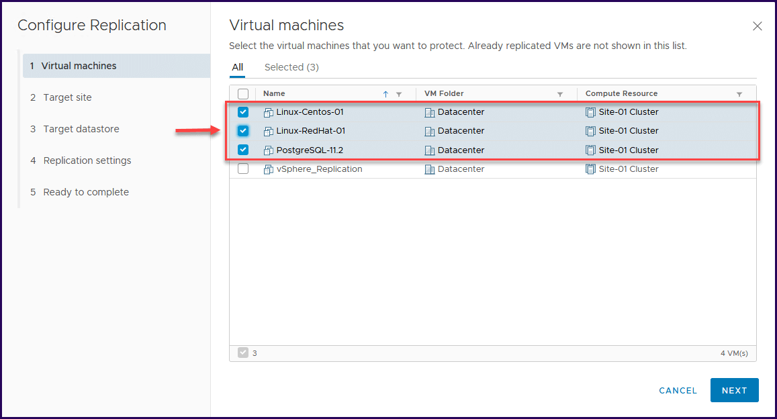Uncheck the PostgreSQL-11.2 checkbox

pos(243,150)
